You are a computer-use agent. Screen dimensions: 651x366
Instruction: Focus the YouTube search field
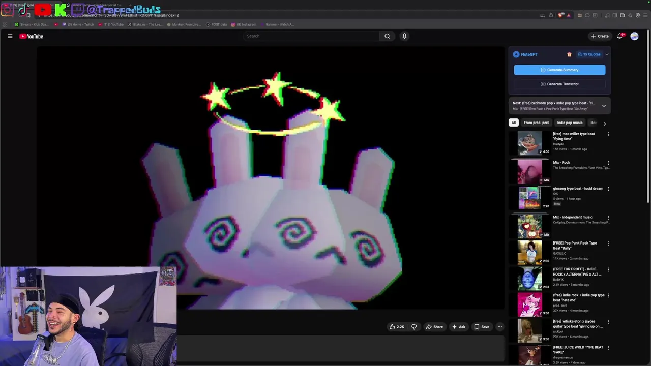tap(311, 36)
